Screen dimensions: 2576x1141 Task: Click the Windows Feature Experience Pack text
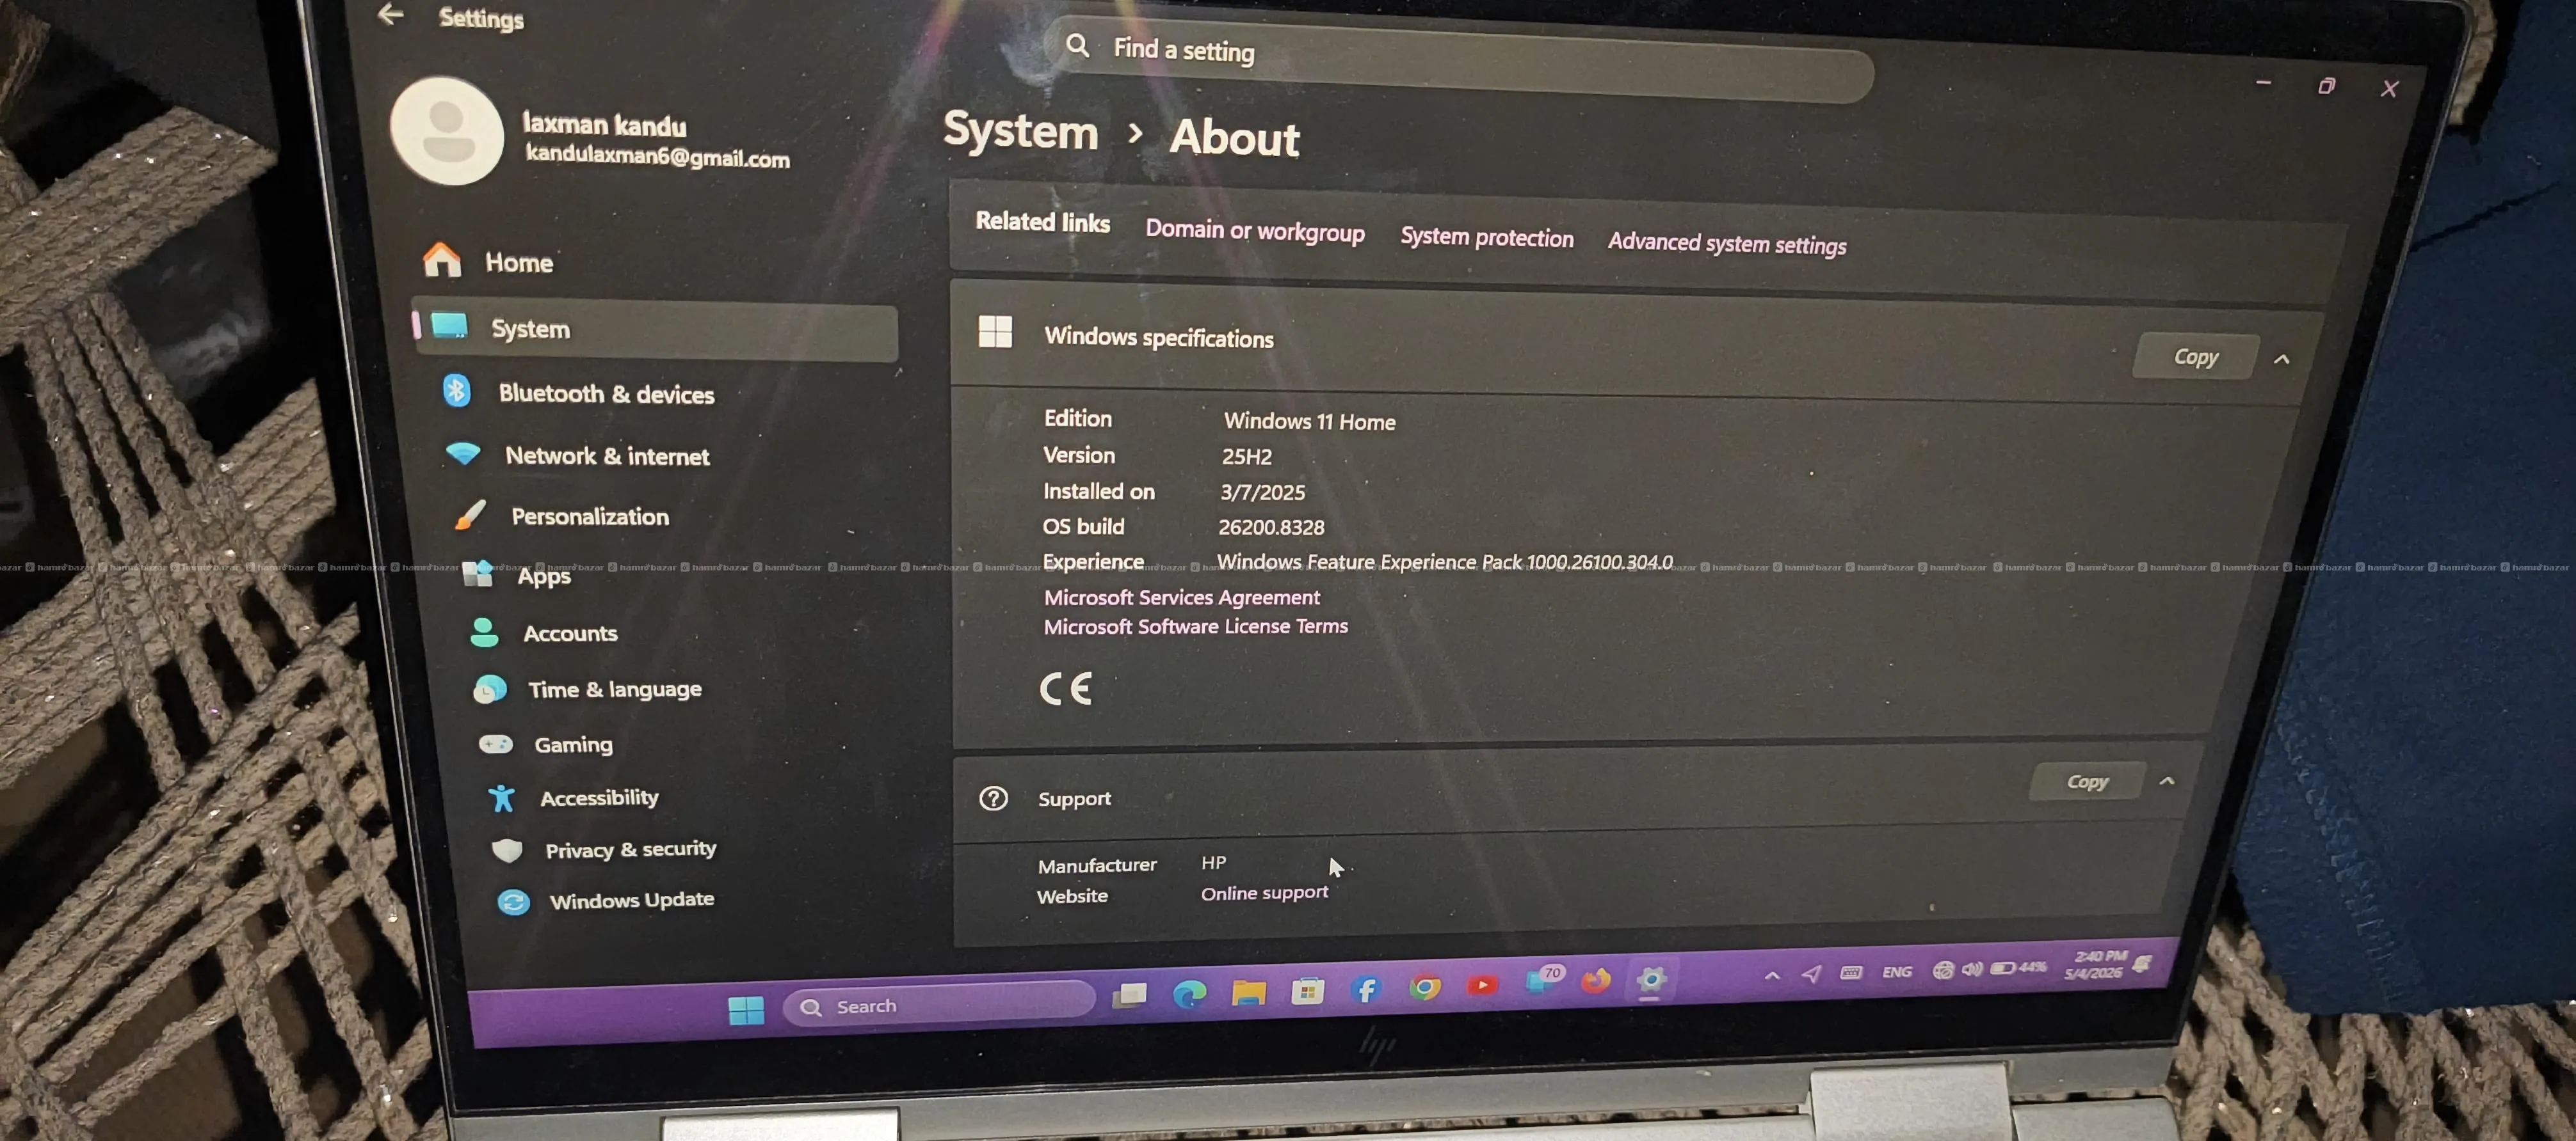point(1444,562)
